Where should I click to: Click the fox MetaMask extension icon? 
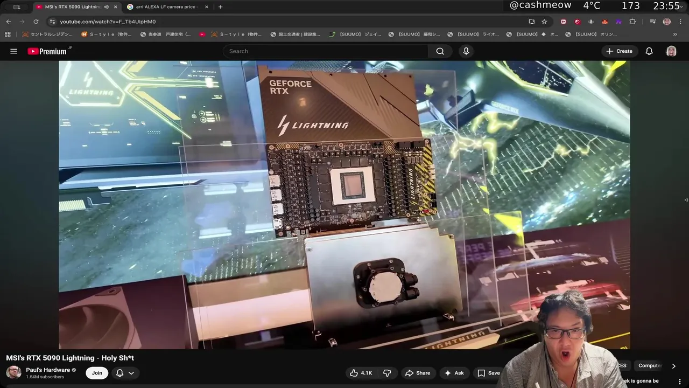point(604,22)
